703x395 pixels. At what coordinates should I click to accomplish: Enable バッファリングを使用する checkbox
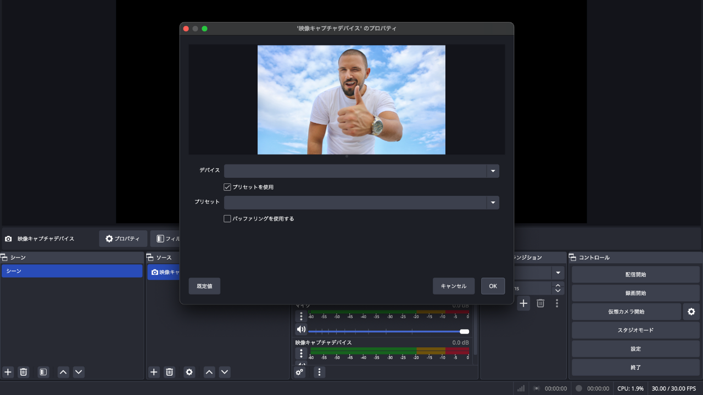[x=227, y=218]
